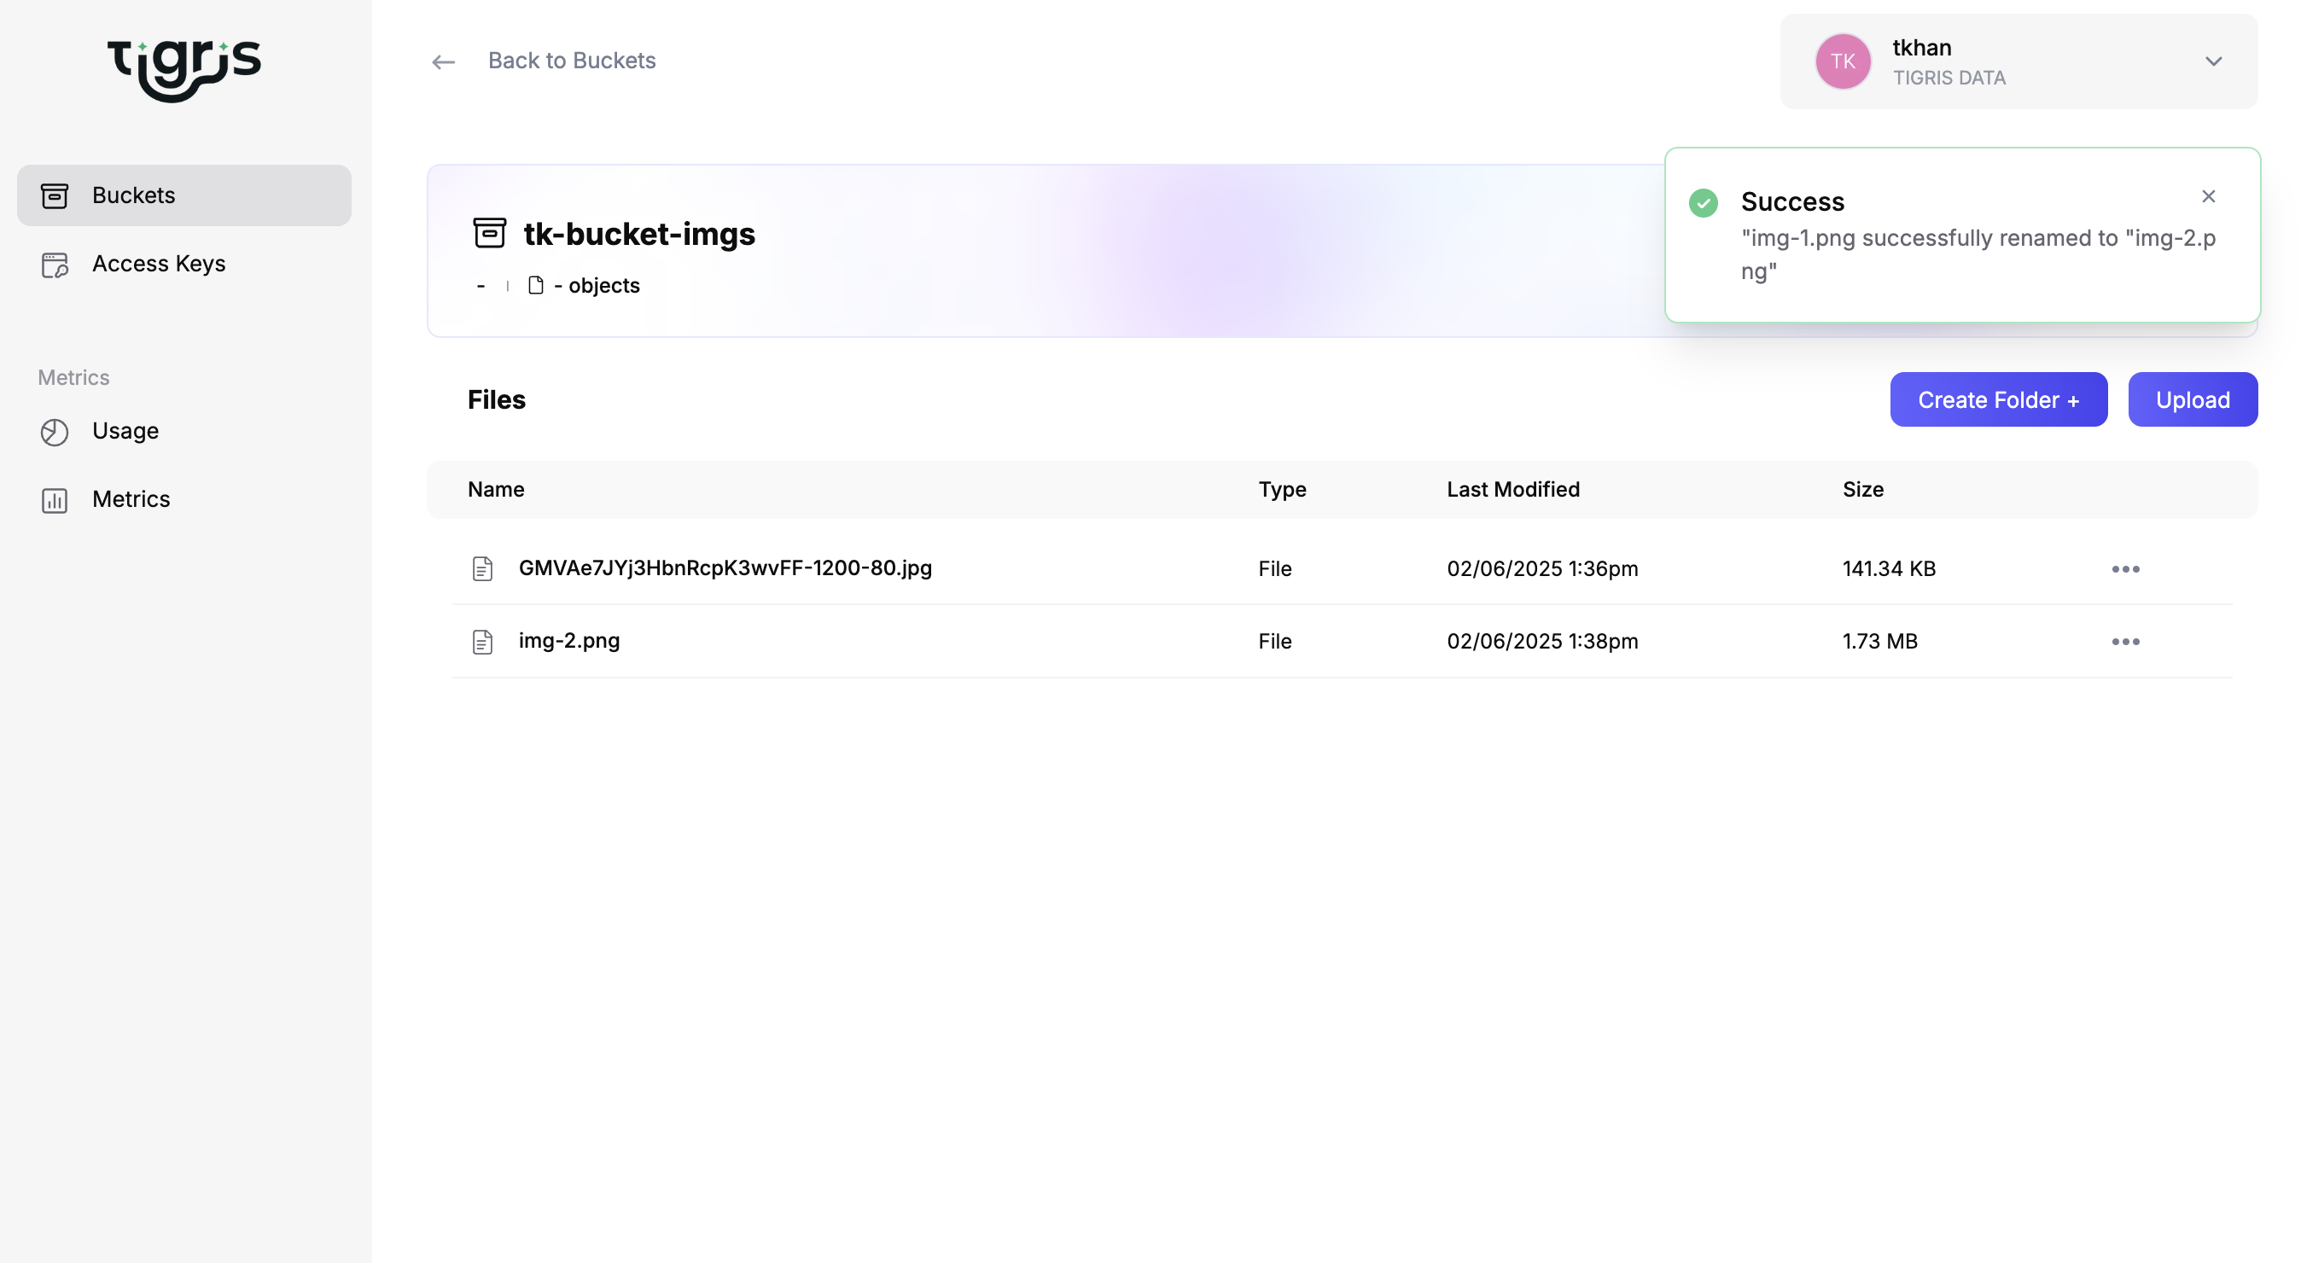Open the Access Keys page
Image resolution: width=2301 pixels, height=1263 pixels.
click(158, 265)
